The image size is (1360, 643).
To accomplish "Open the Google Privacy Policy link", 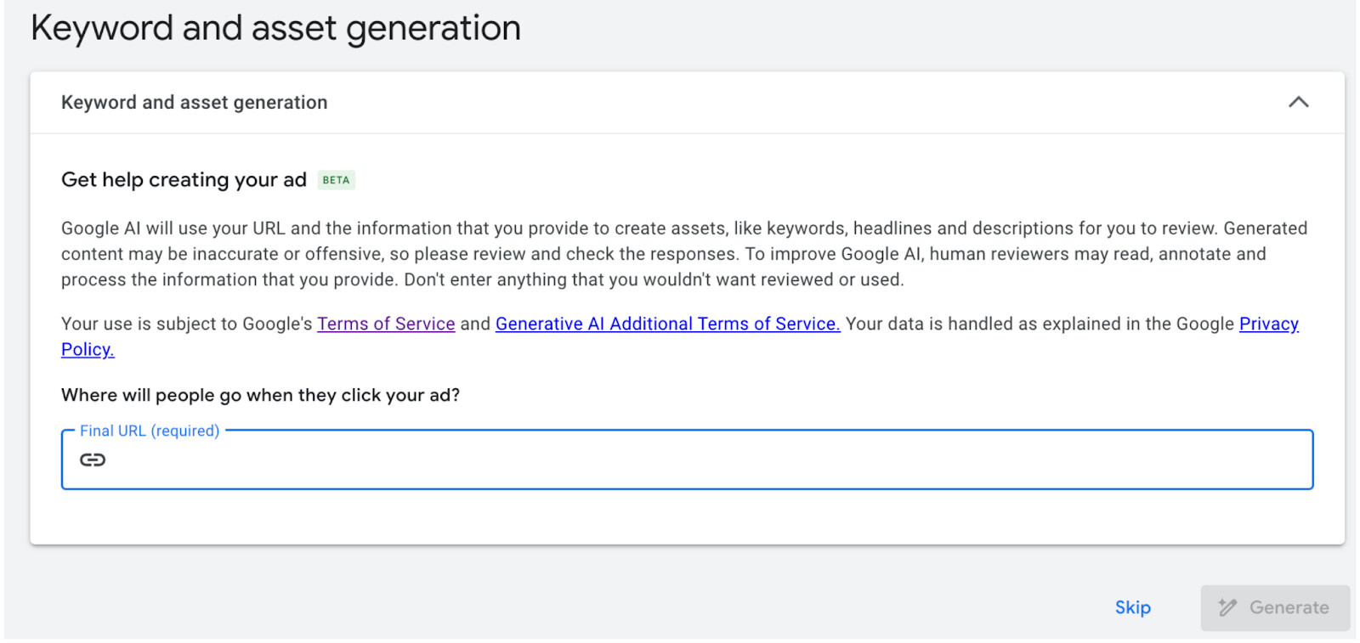I will [1268, 324].
